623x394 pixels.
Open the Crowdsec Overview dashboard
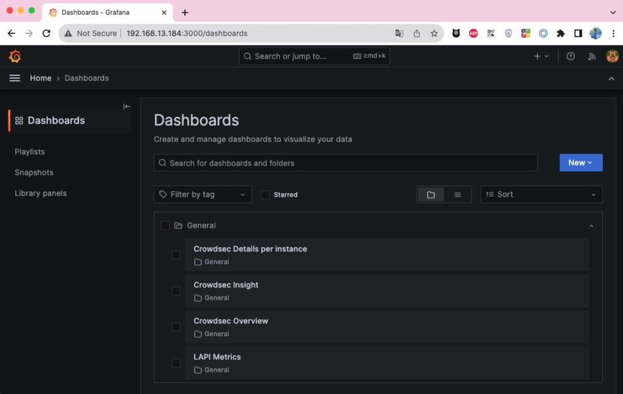pos(386,327)
